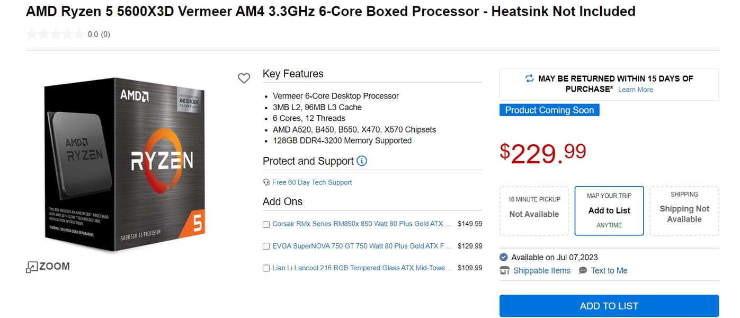This screenshot has height=318, width=740.
Task: Choose the 18 Minute Pickup option
Action: click(x=533, y=210)
